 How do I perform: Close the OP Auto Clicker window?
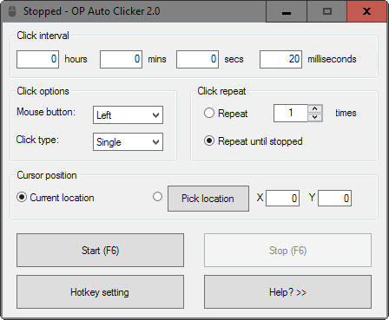(x=367, y=11)
